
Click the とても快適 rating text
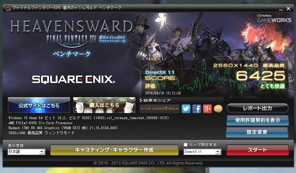point(273,86)
